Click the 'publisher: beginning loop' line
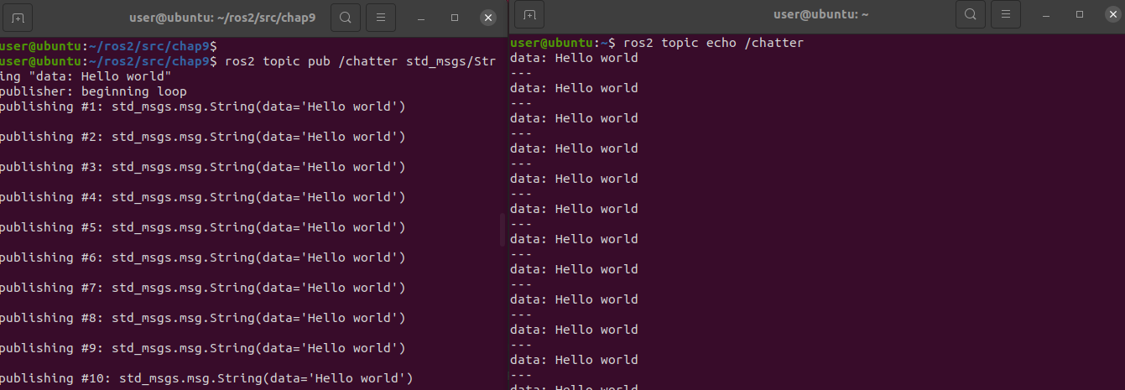This screenshot has height=390, width=1125. point(94,91)
